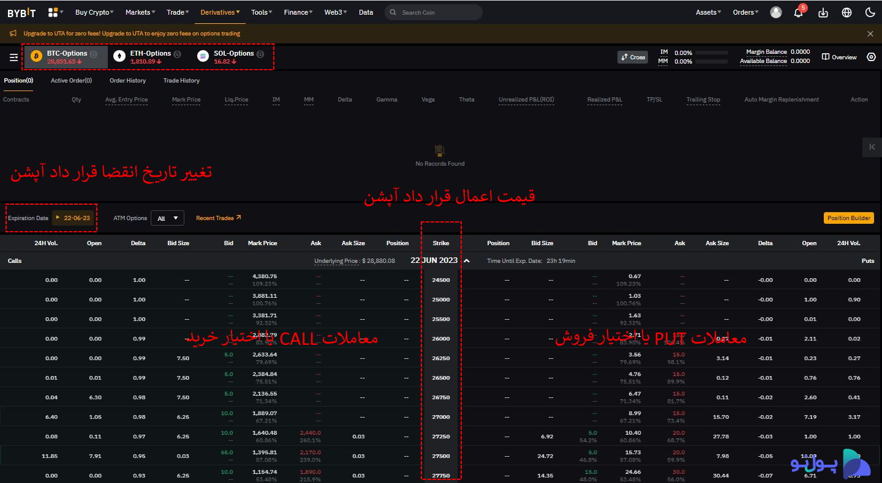Click the Bybit logo
Image resolution: width=882 pixels, height=483 pixels.
click(21, 12)
